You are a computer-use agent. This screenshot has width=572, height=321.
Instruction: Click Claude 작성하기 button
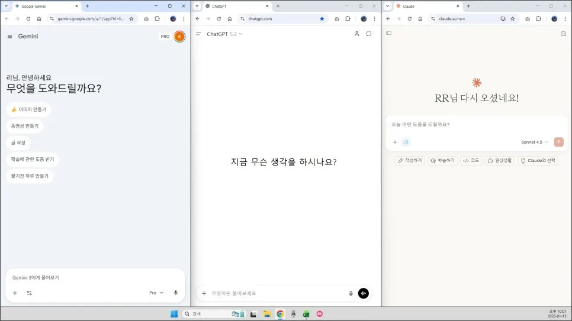coord(410,161)
